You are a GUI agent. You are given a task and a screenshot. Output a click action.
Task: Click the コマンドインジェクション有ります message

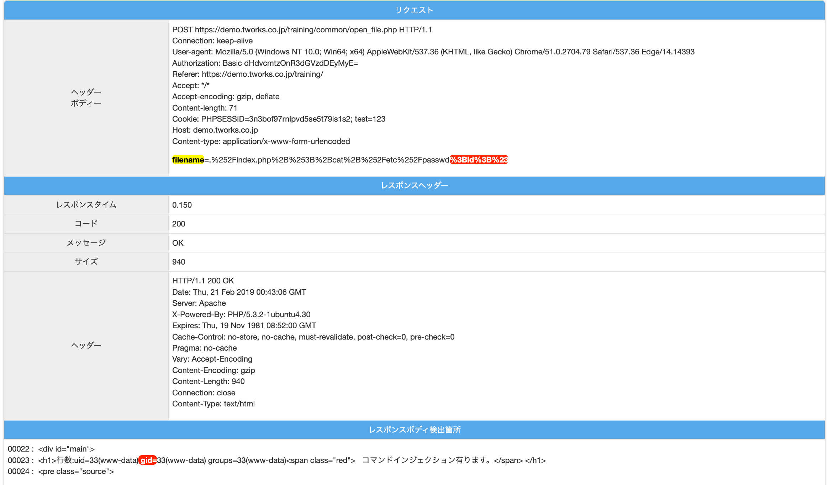click(428, 460)
